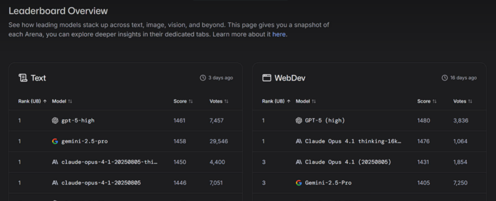The height and width of the screenshot is (201, 496).
Task: Click the votes value 1,854
Action: point(460,162)
